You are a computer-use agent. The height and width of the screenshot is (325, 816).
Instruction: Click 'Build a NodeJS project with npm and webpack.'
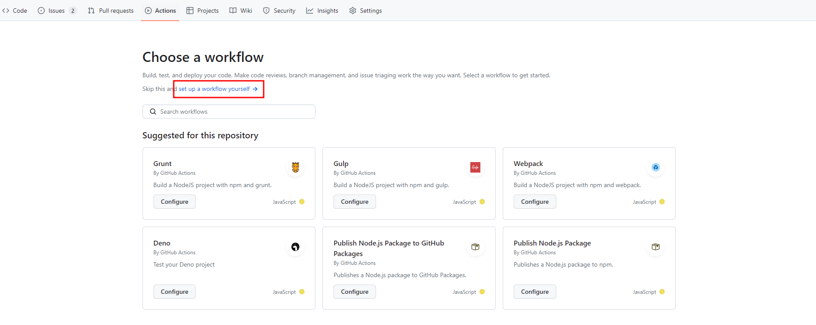click(577, 185)
